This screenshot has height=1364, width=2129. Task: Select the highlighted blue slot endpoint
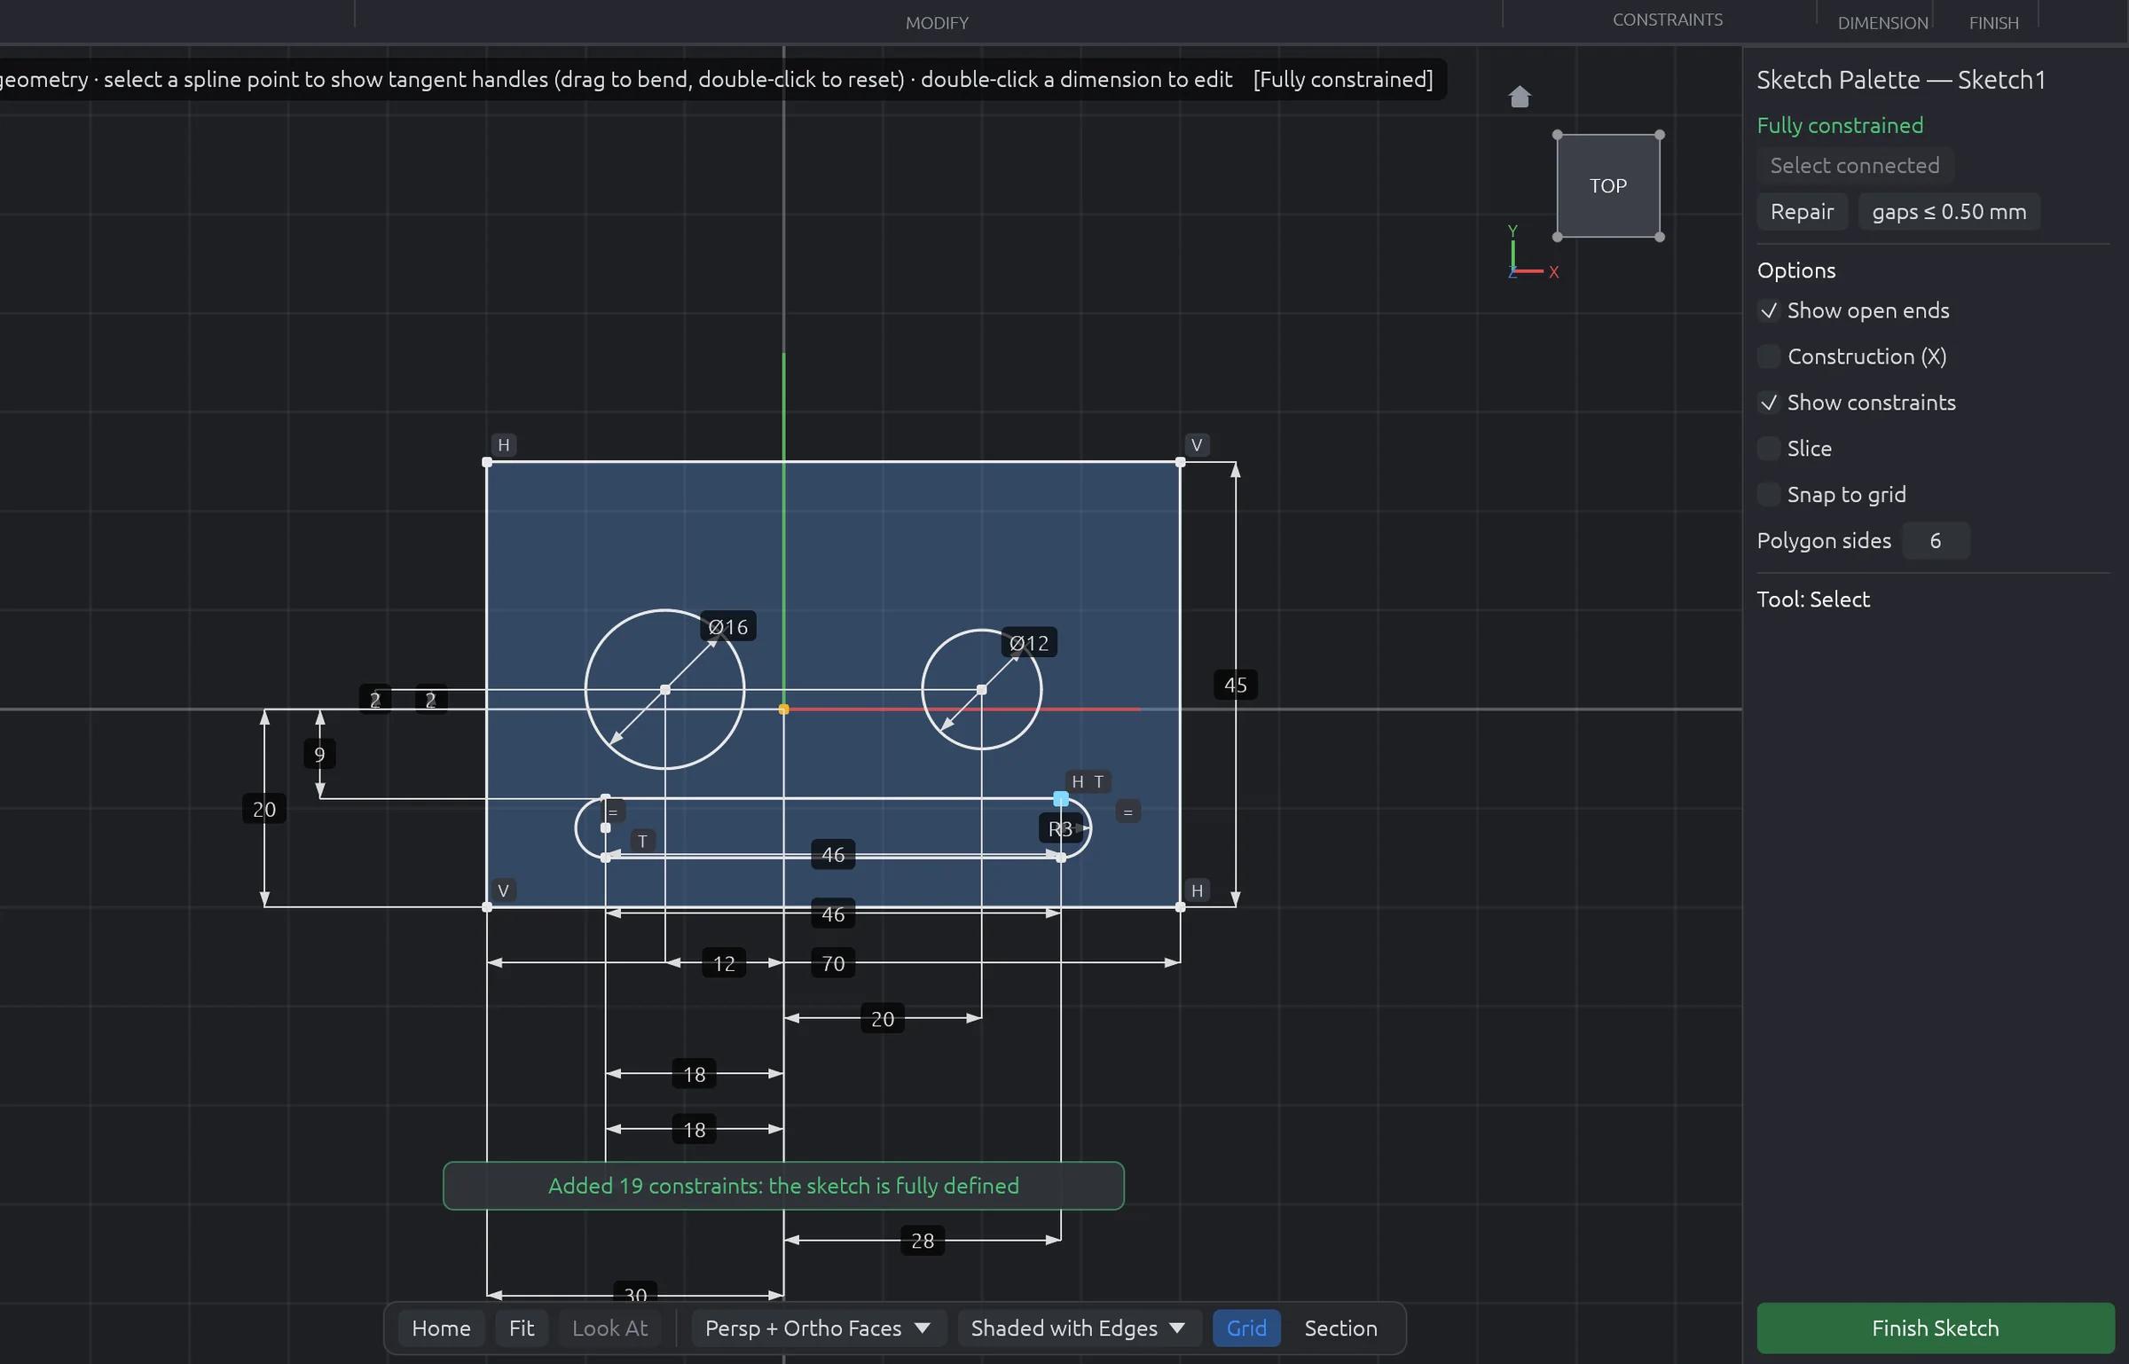(x=1061, y=798)
